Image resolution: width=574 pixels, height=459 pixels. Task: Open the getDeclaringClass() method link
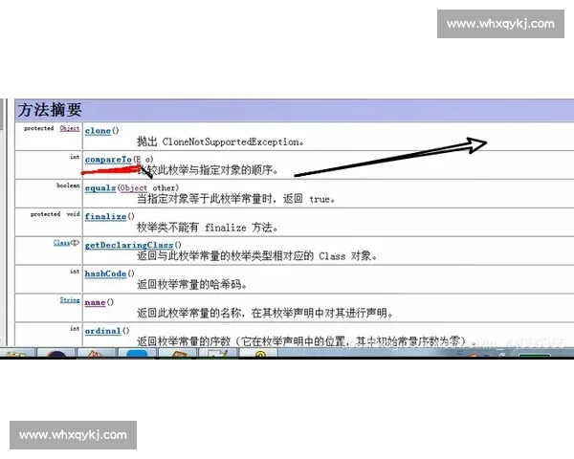point(129,245)
